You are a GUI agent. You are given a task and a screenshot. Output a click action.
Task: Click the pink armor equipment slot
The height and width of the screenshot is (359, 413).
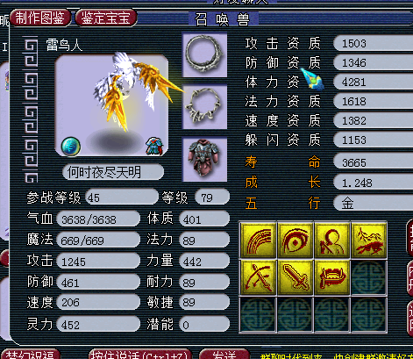[x=204, y=160]
